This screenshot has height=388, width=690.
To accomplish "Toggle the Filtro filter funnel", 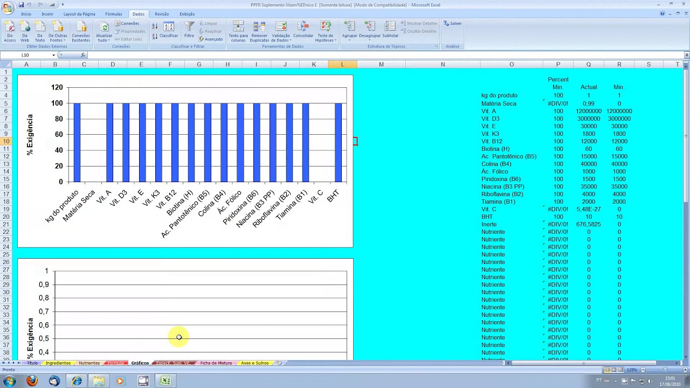I will pyautogui.click(x=189, y=30).
